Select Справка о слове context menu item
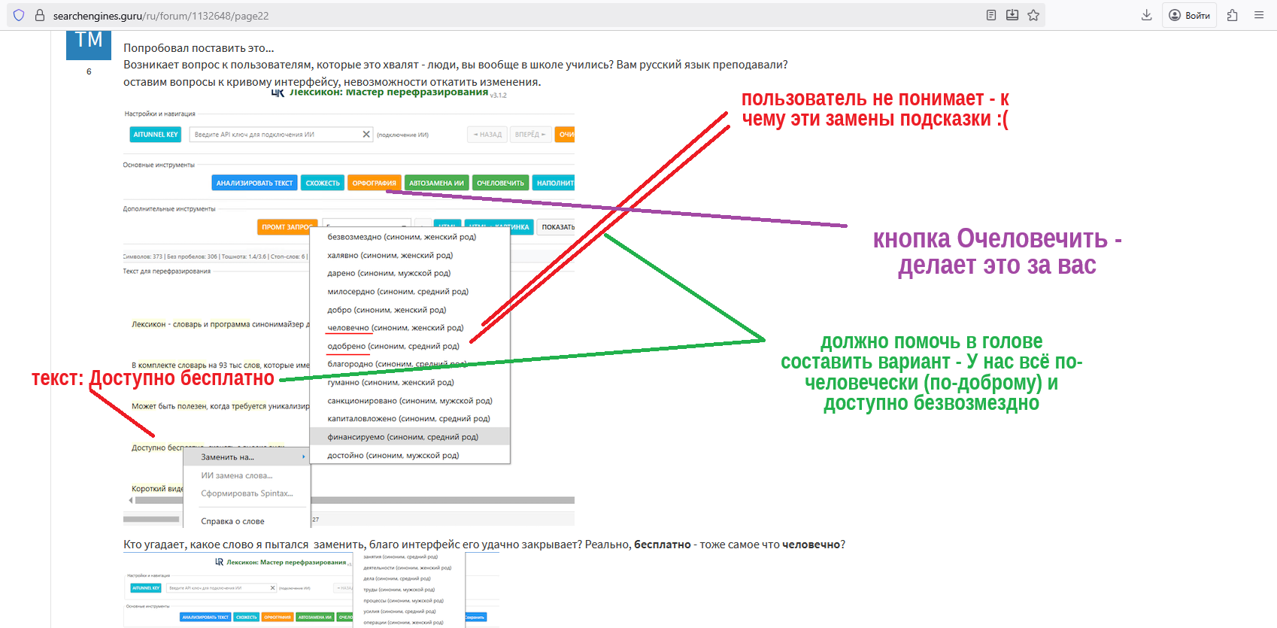1277x628 pixels. (x=232, y=521)
